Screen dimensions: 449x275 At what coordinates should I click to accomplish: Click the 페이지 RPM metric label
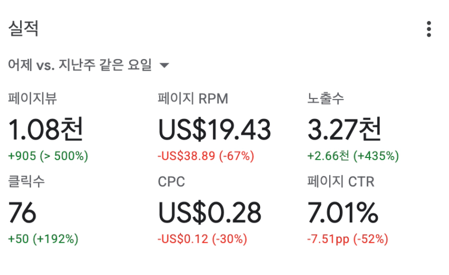[193, 99]
